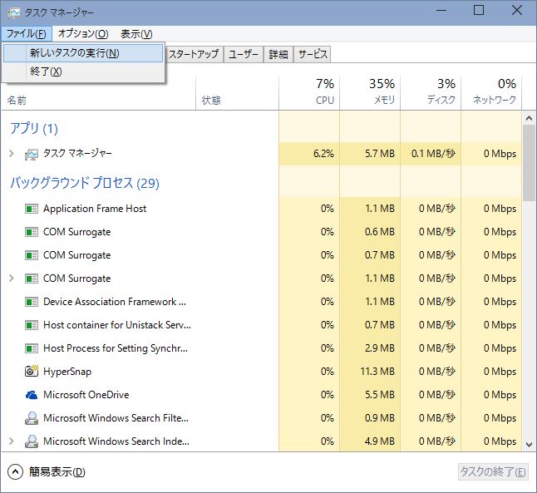Click the 2.9 MB memory value
This screenshot has width=537, height=493.
point(380,348)
